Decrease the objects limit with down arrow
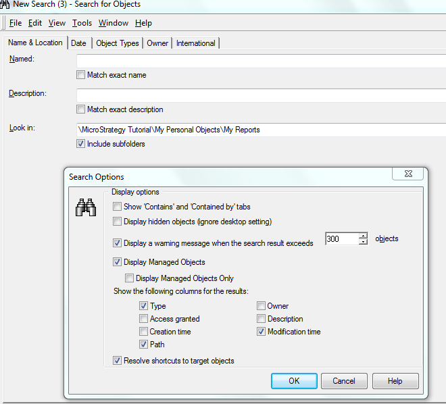 point(364,242)
